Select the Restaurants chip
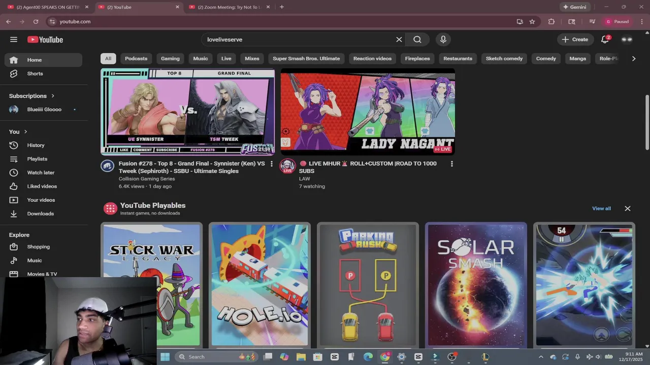The width and height of the screenshot is (650, 365). pyautogui.click(x=458, y=59)
